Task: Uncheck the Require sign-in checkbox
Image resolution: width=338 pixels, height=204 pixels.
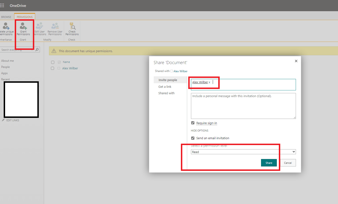Action: point(193,123)
